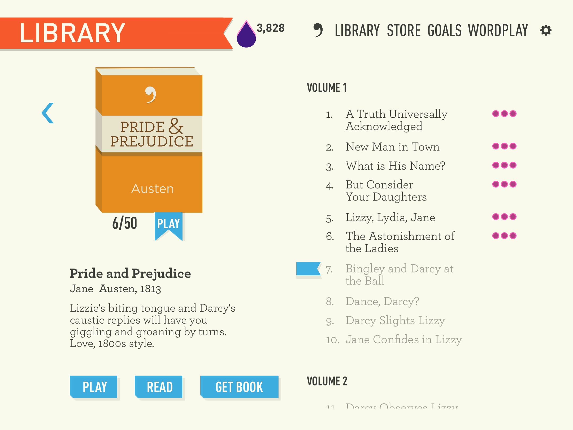Switch to the Goals section
The width and height of the screenshot is (573, 430).
click(445, 30)
